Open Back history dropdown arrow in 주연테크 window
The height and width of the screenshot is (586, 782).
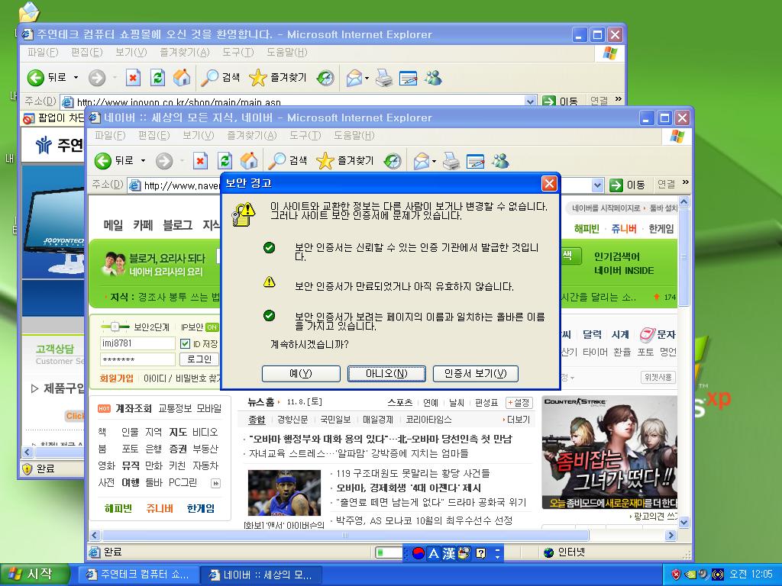point(76,77)
